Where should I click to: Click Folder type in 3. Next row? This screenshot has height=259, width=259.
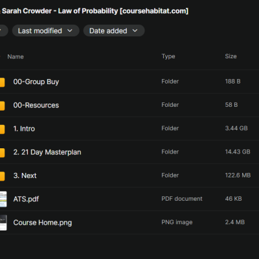pyautogui.click(x=170, y=175)
